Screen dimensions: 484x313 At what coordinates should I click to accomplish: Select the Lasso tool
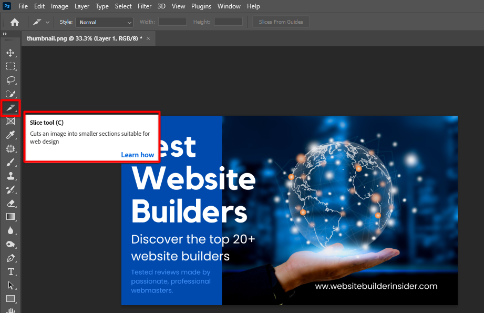point(11,80)
